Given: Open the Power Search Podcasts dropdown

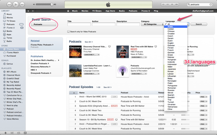Looking at the screenshot, I should point(44,24).
